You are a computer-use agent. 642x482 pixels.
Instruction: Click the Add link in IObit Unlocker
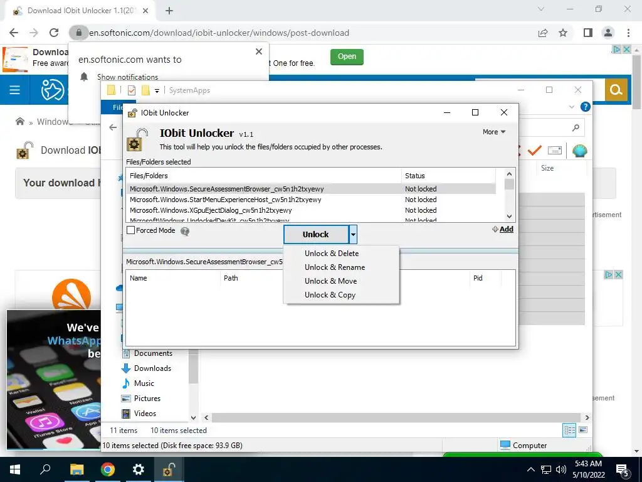point(503,229)
